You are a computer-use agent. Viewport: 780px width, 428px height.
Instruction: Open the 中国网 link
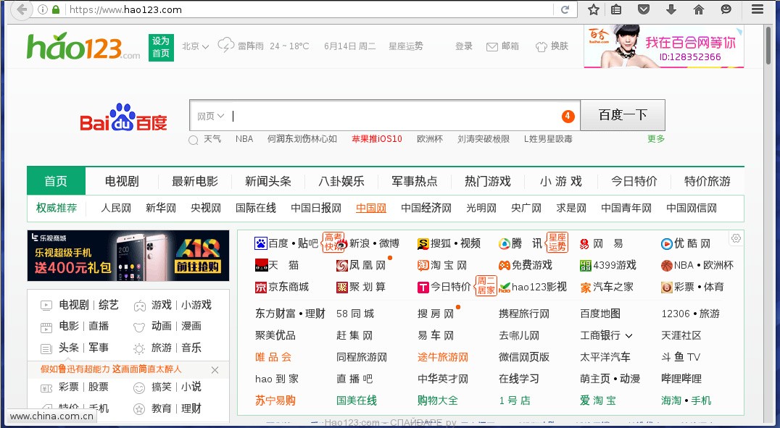coord(371,208)
